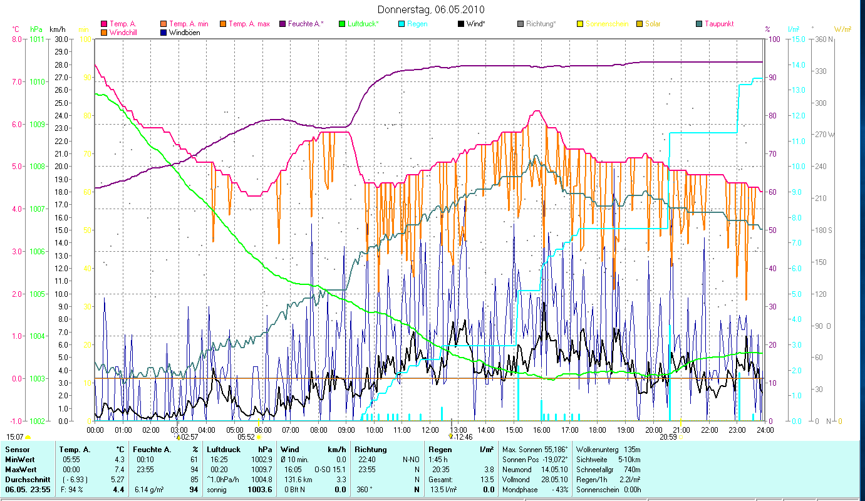Click the gray Richtung* legend square
Viewport: 865px width, 501px height.
coord(521,24)
